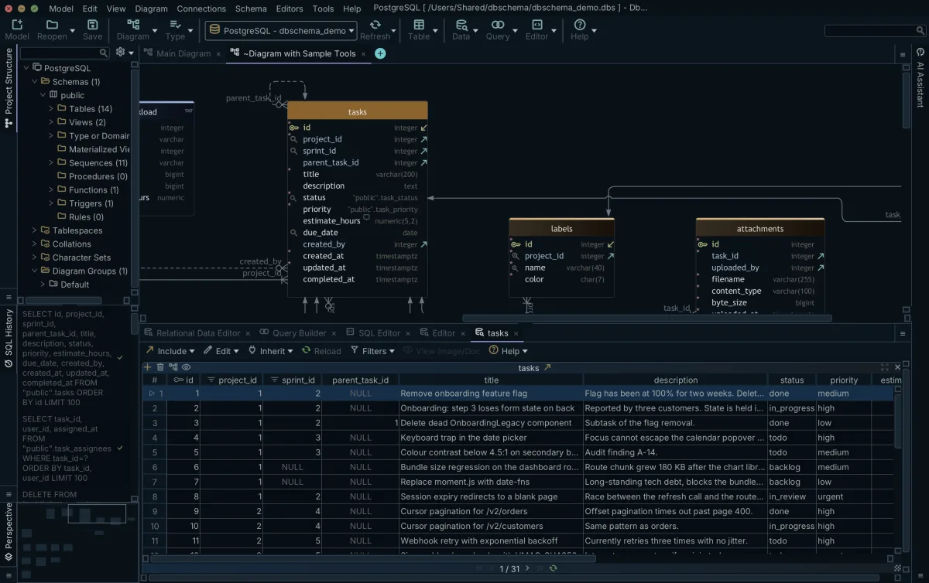Viewport: 929px width, 583px height.
Task: Click add row plus icon in tasks grid
Action: click(148, 368)
